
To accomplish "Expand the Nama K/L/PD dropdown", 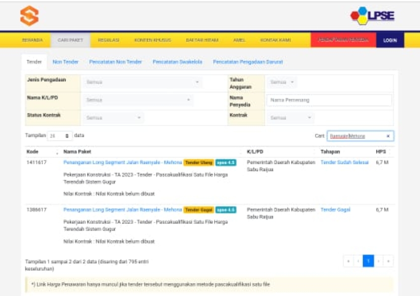I will 138,100.
